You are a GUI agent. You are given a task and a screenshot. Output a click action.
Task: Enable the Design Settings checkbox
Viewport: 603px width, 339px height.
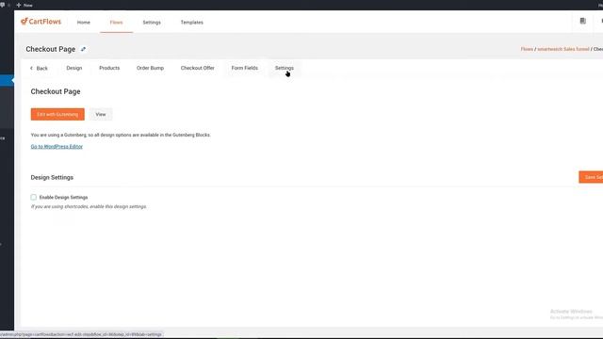pos(34,197)
